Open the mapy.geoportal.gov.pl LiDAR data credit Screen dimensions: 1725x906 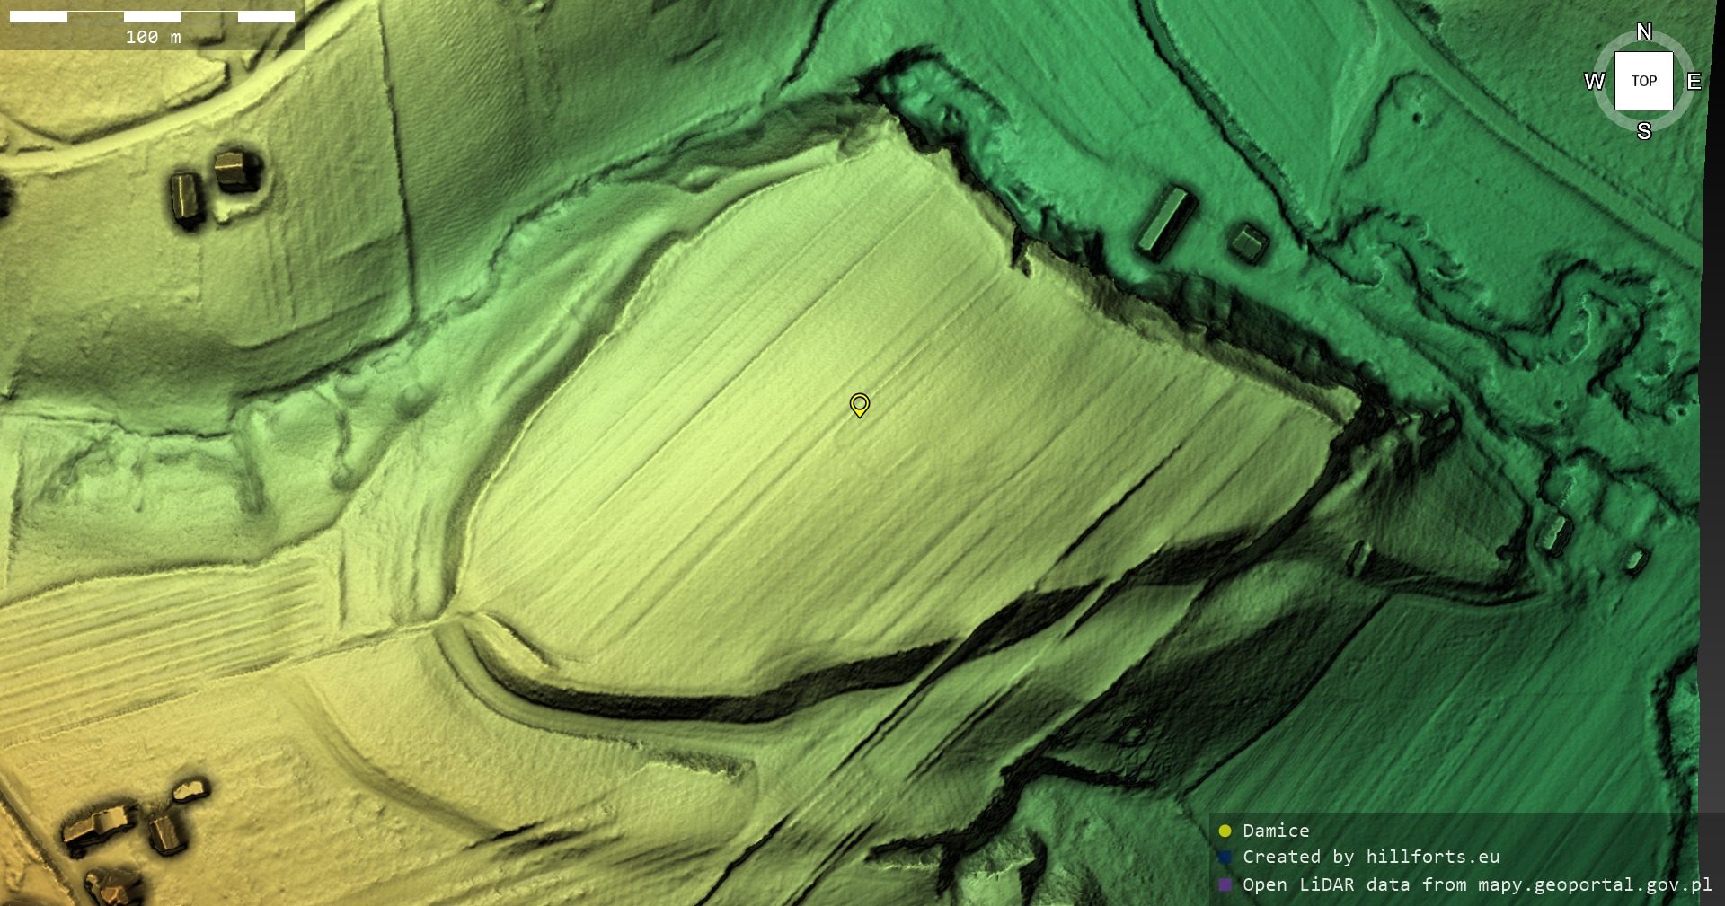[x=1476, y=884]
